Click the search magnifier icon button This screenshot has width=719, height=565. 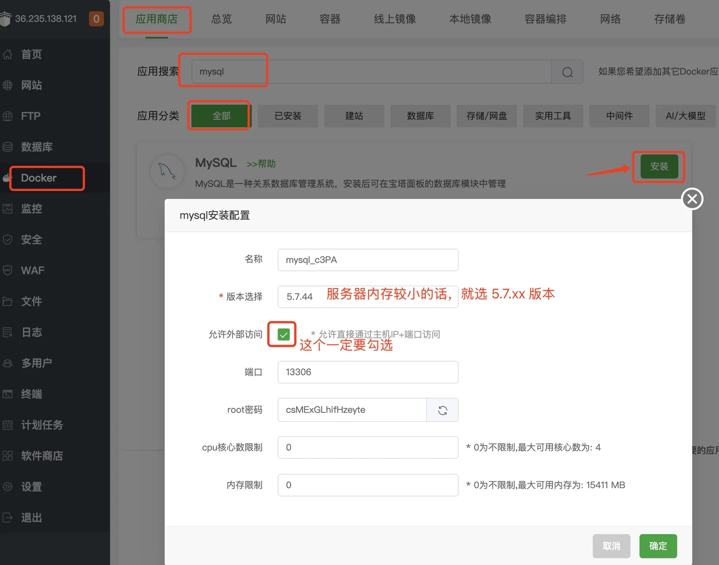(567, 72)
